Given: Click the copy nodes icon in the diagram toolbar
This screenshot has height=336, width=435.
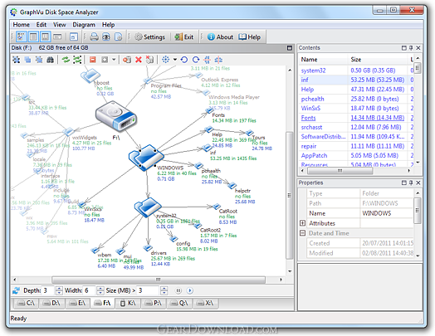Looking at the screenshot, I should pyautogui.click(x=27, y=60).
